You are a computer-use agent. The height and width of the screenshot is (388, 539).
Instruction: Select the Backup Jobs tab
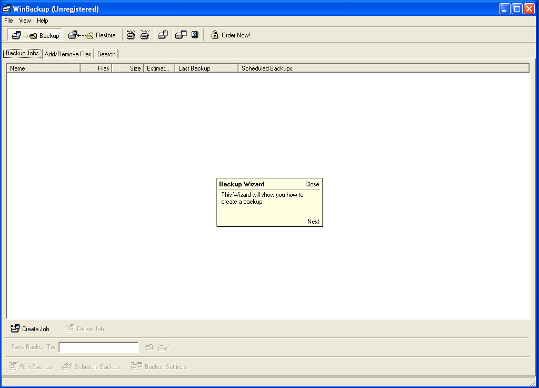[x=22, y=53]
